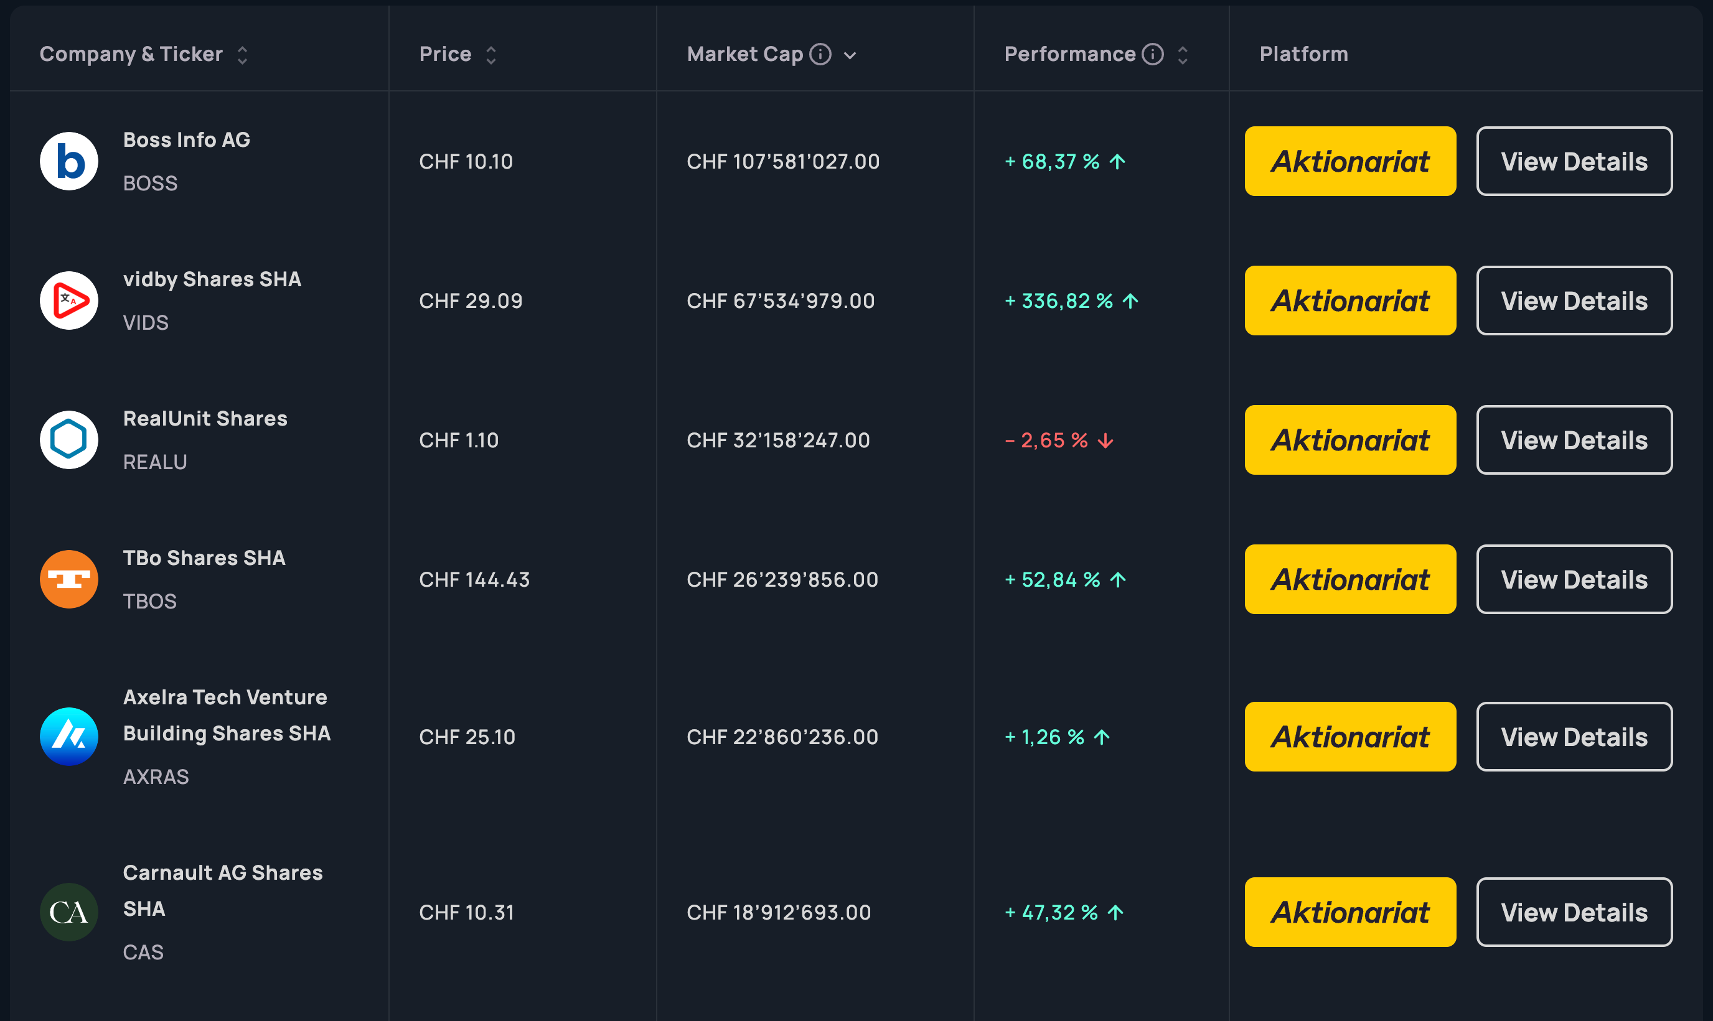The image size is (1713, 1021).
Task: Open Aktionariat platform for vidby Shares
Action: (1349, 301)
